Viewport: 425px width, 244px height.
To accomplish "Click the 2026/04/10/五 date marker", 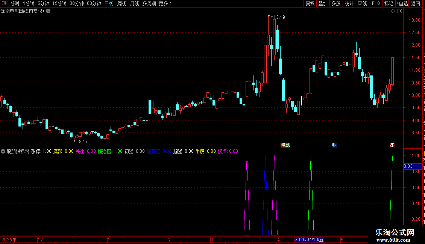I will pos(309,239).
